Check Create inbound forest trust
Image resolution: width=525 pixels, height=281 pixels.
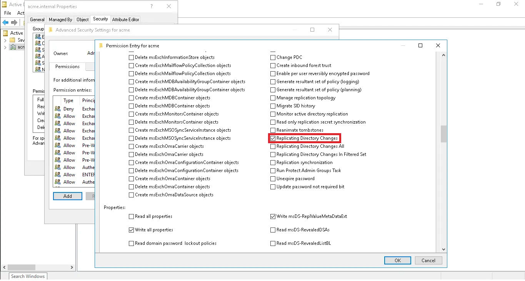coord(273,65)
